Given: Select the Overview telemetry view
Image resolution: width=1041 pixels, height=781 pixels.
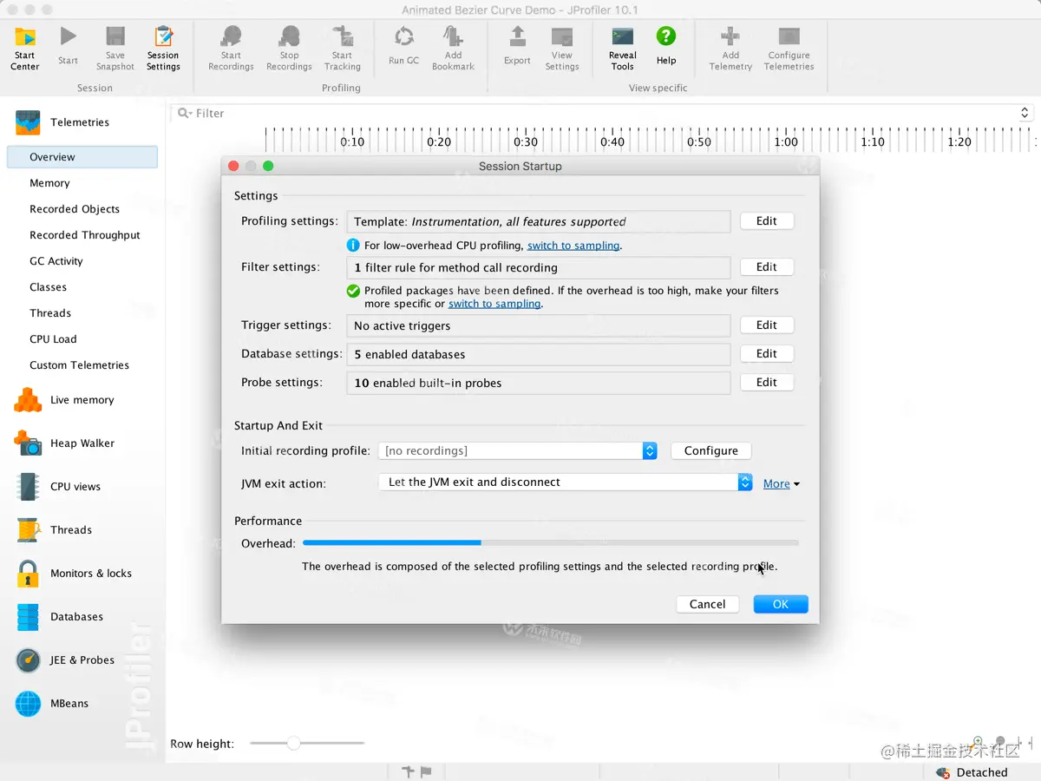Looking at the screenshot, I should 82,157.
